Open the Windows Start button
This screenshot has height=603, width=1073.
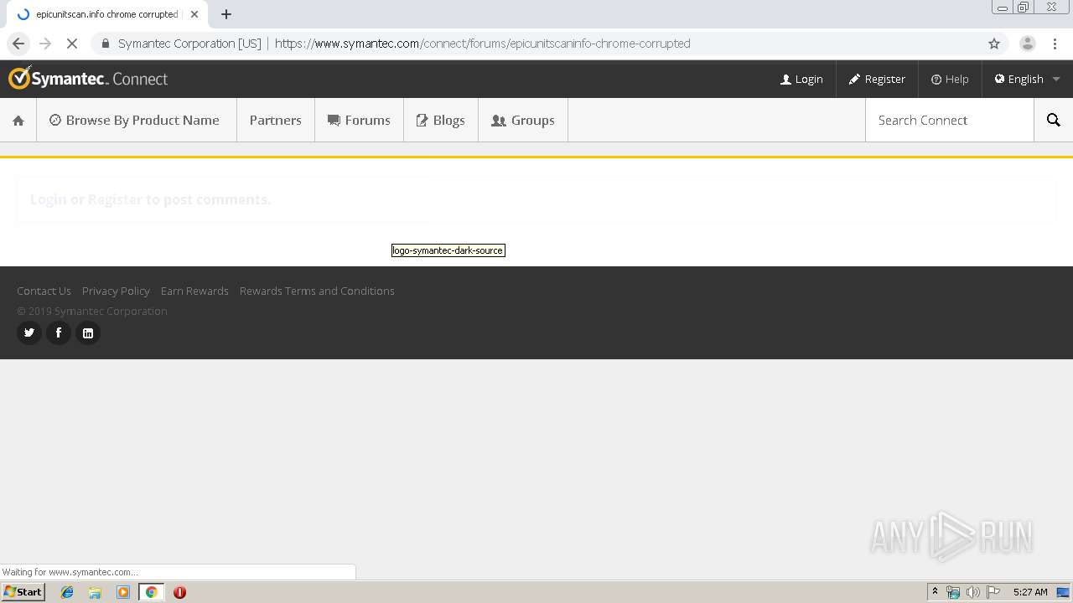pyautogui.click(x=23, y=592)
